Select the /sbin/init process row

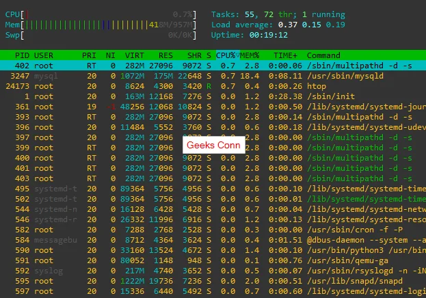tap(213, 96)
